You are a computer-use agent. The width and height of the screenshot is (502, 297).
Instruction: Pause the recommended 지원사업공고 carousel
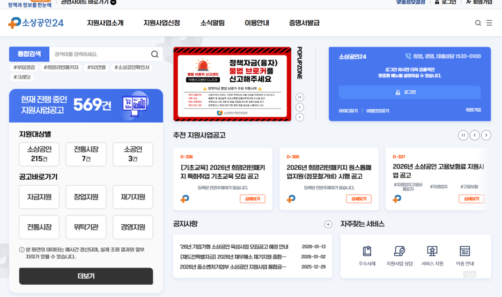pos(463,135)
